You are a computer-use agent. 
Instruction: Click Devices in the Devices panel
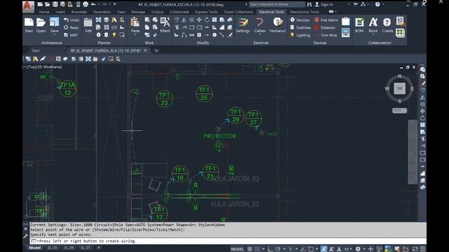300,20
